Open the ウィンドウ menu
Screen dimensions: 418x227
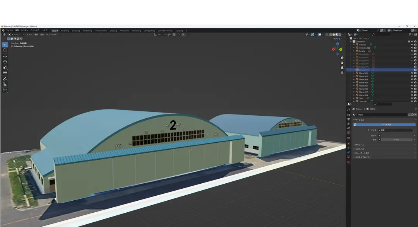coord(35,31)
